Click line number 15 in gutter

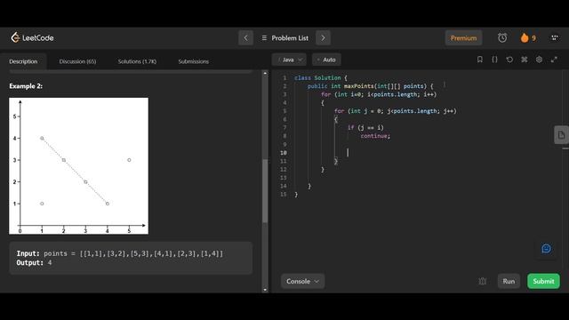tap(284, 195)
